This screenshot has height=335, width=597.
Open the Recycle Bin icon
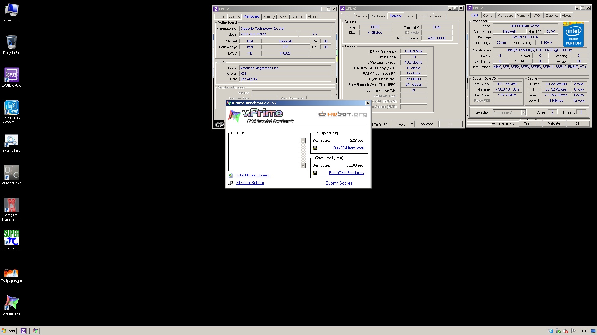[x=12, y=45]
